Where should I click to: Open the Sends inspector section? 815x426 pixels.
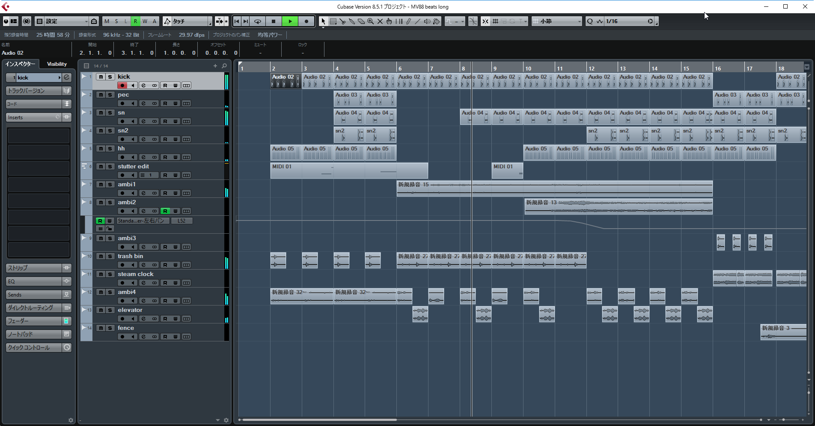(x=33, y=295)
